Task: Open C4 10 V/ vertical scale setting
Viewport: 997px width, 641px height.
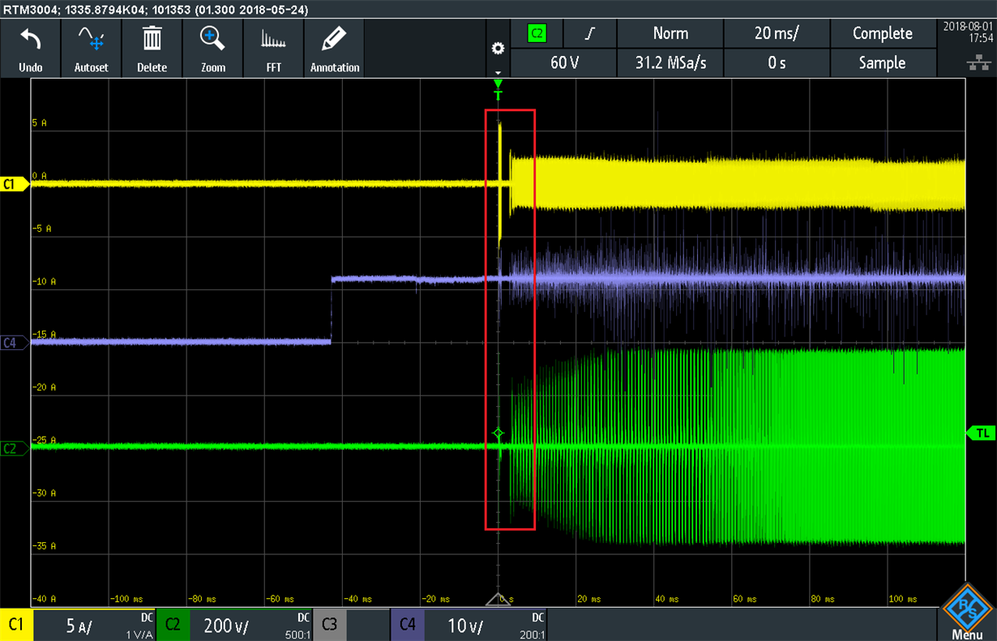Action: coord(466,626)
